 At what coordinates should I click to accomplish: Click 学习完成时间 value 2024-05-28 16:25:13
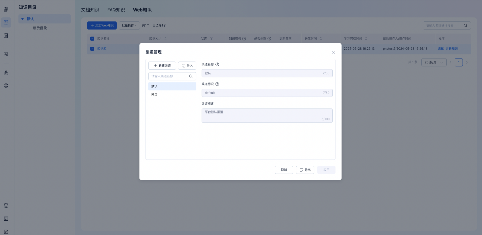point(359,49)
